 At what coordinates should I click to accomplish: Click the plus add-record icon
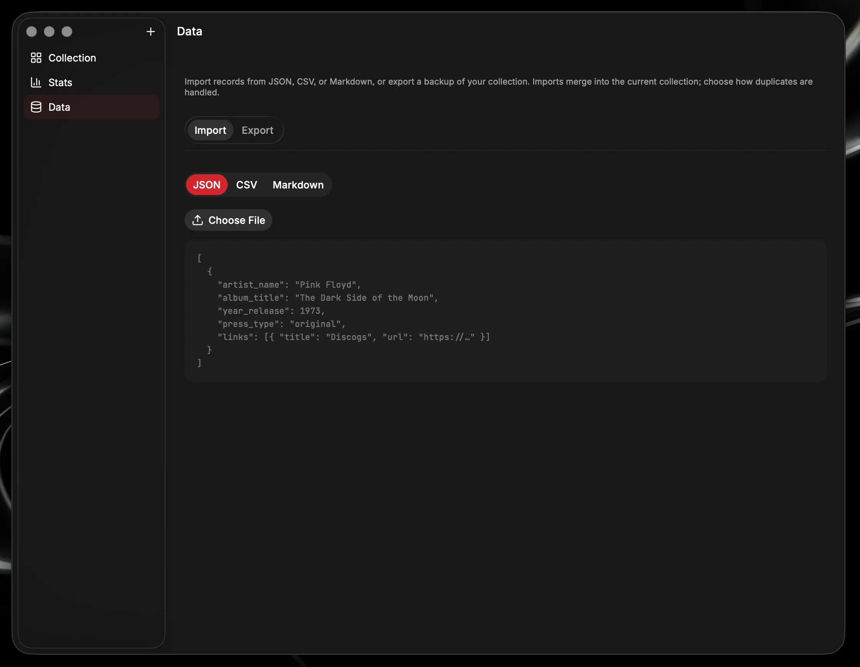click(150, 32)
